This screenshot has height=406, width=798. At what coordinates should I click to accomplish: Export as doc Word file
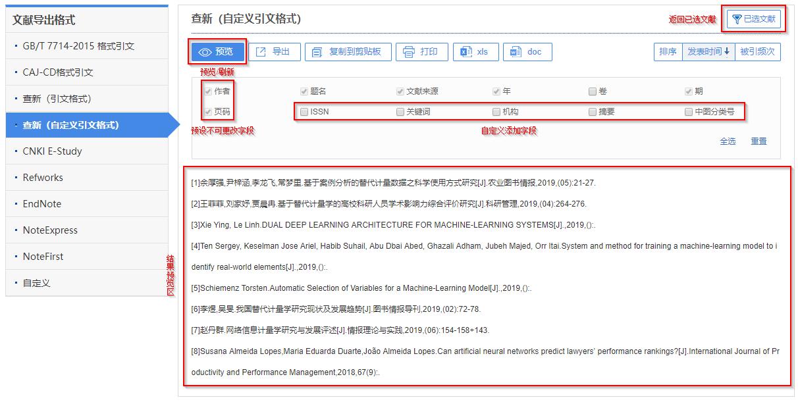[527, 52]
